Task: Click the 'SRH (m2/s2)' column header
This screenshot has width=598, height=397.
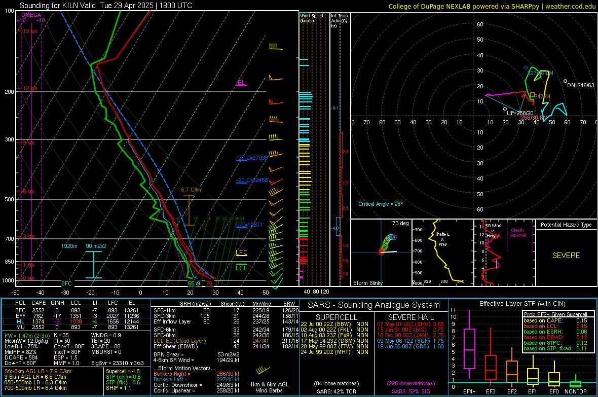Action: (x=195, y=304)
